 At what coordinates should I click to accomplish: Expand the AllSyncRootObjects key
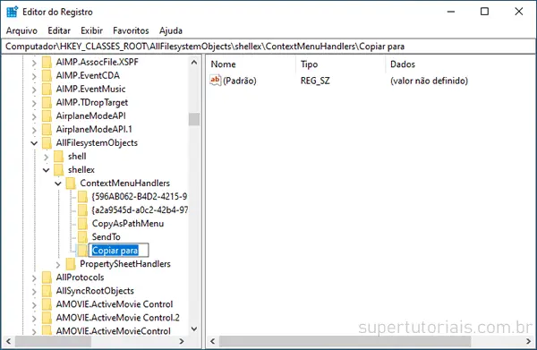(34, 292)
